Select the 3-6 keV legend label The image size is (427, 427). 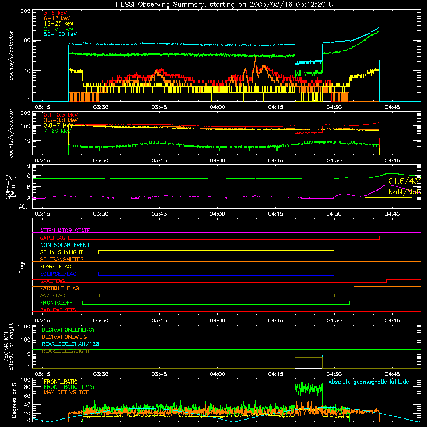pyautogui.click(x=55, y=13)
